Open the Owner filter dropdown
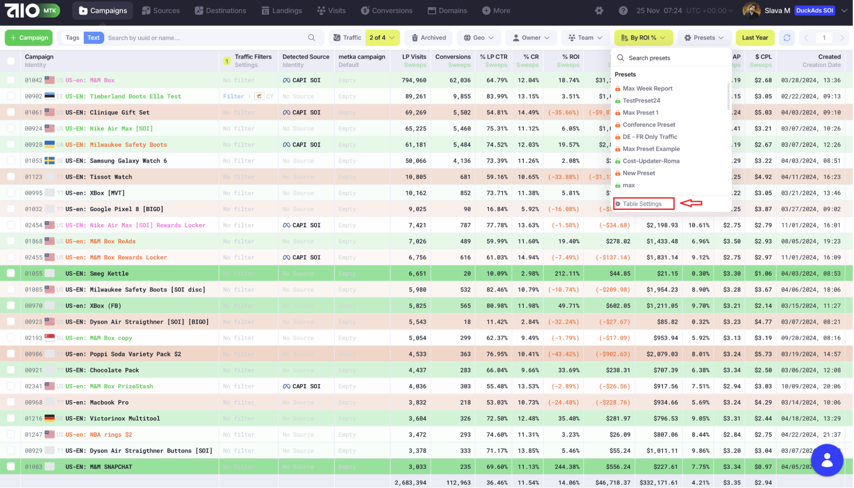Viewport: 854px width, 488px height. coord(531,38)
